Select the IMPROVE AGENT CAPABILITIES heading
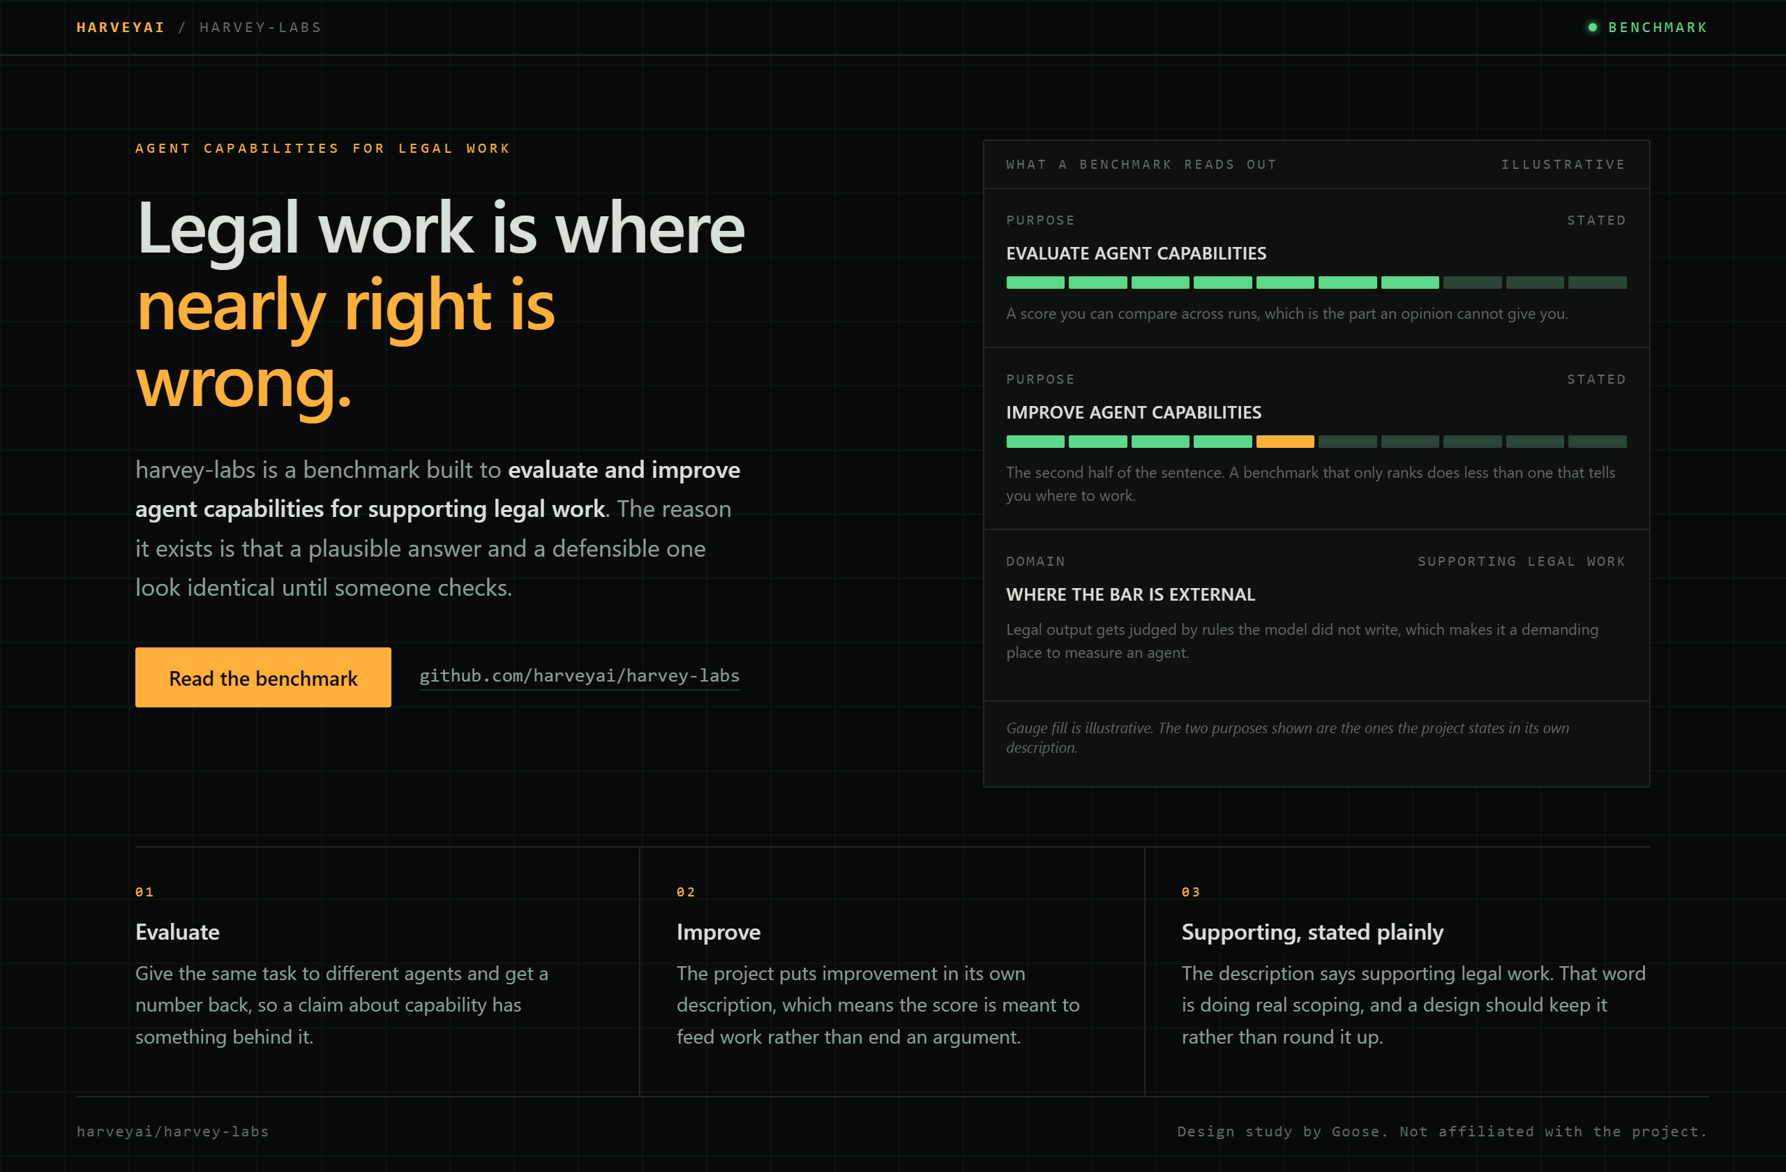The image size is (1786, 1172). pos(1133,413)
